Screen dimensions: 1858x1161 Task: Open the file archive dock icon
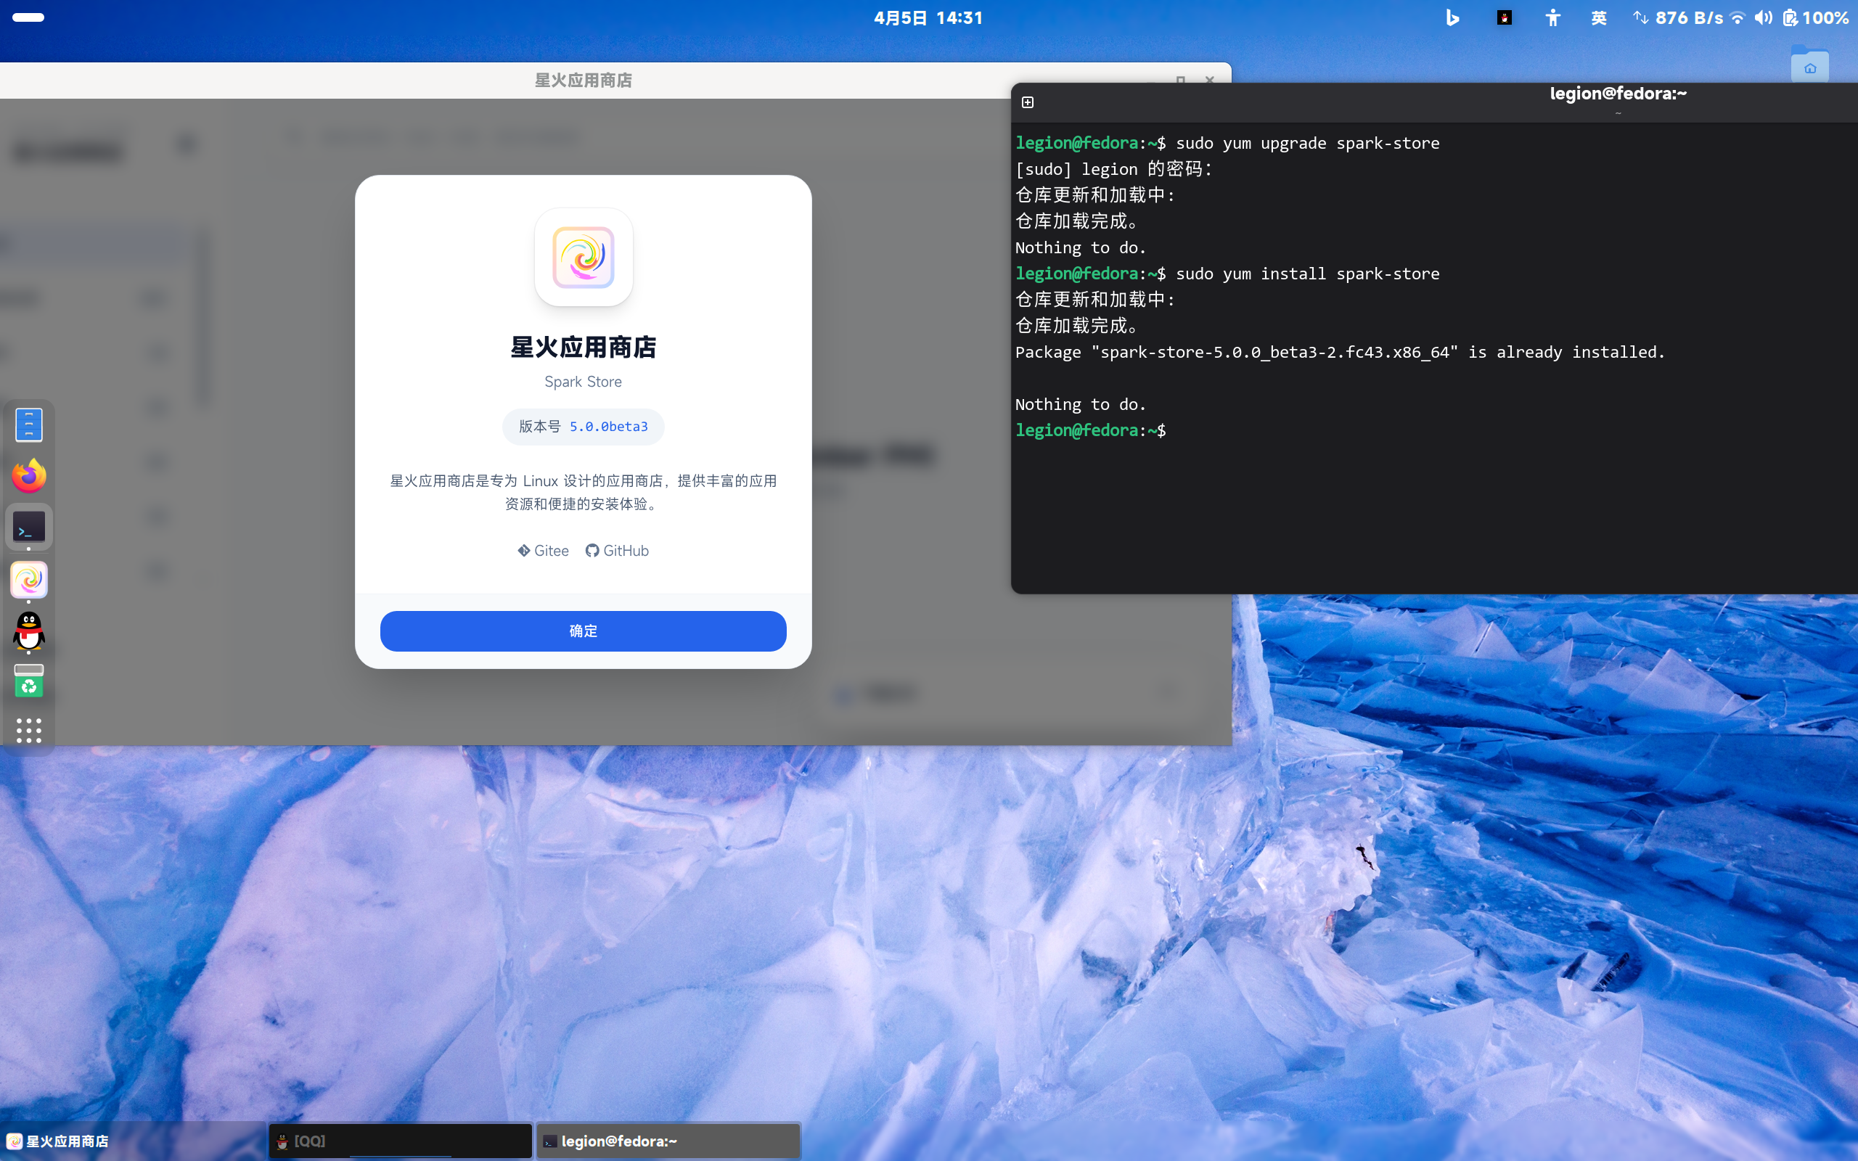(29, 424)
